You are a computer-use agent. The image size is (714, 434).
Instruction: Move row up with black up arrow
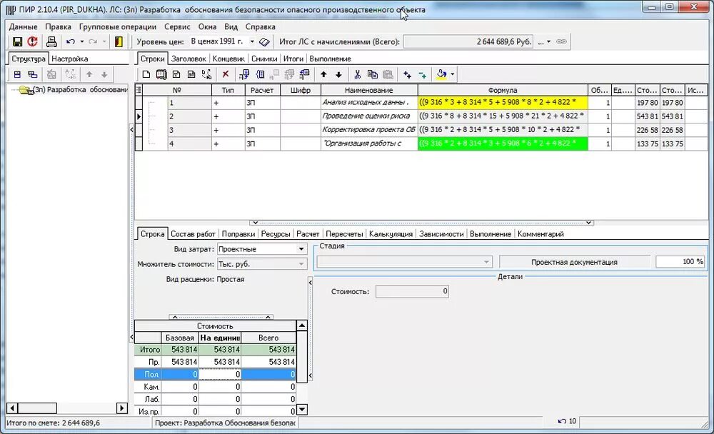coord(323,74)
